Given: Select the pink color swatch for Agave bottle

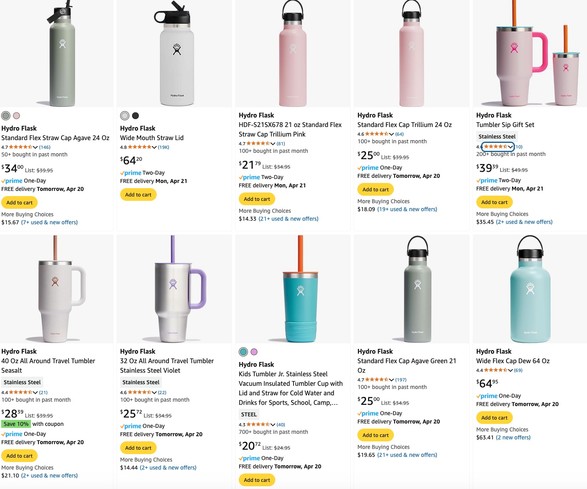Looking at the screenshot, I should [x=17, y=116].
